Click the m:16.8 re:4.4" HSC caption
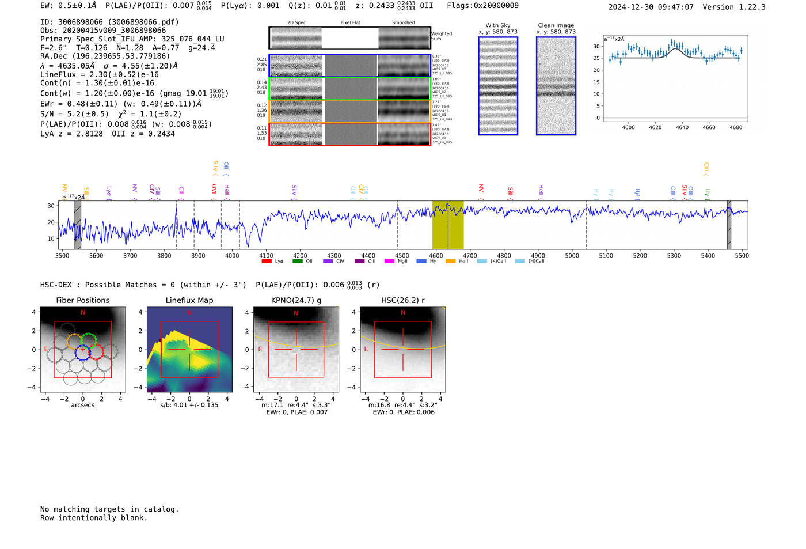 pyautogui.click(x=403, y=405)
